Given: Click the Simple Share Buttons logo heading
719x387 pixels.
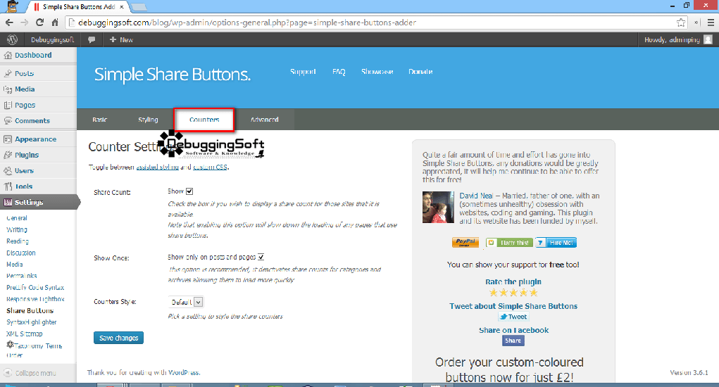Looking at the screenshot, I should pyautogui.click(x=173, y=74).
